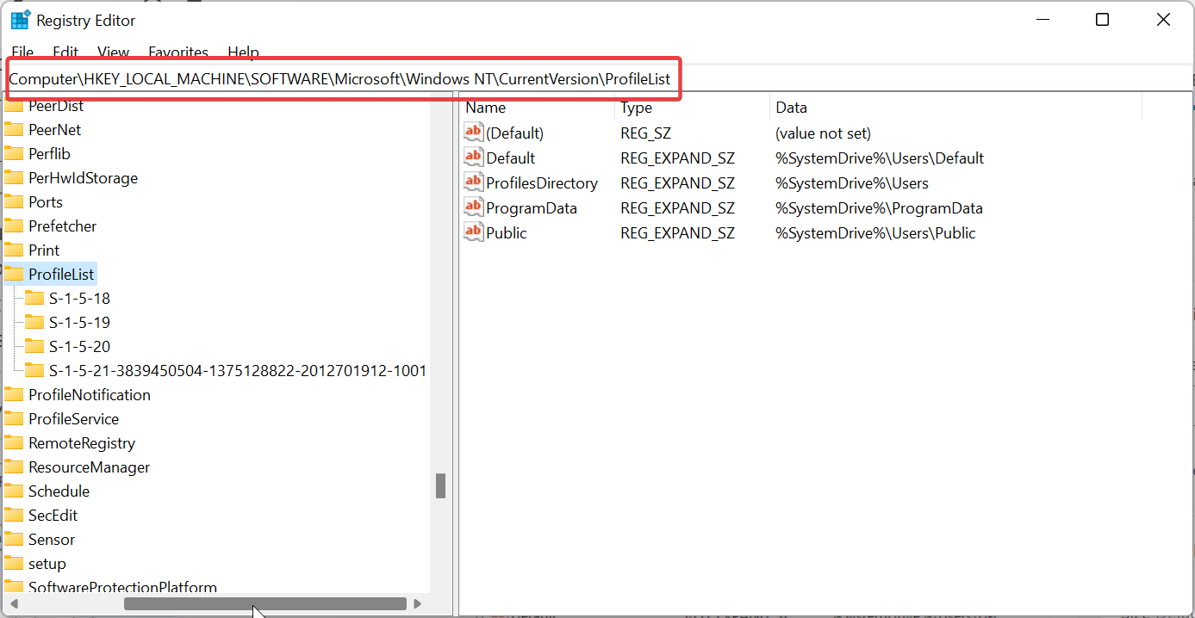Click the PeerNet folder icon
1195x618 pixels.
point(14,130)
